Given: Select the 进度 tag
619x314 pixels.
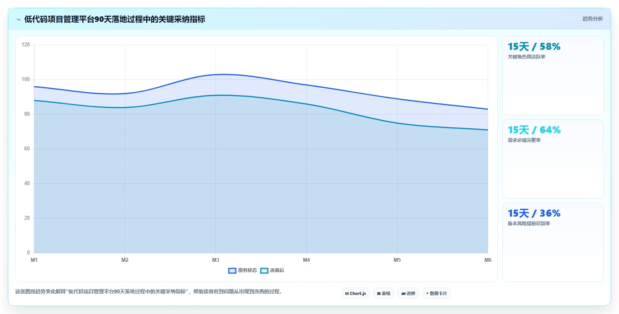Looking at the screenshot, I should coord(408,293).
